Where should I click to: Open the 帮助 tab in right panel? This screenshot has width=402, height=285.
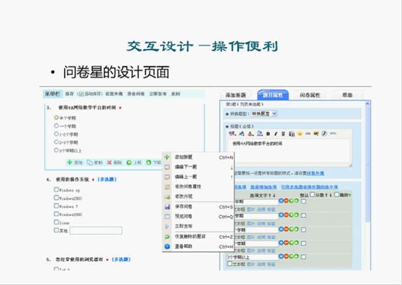(348, 95)
